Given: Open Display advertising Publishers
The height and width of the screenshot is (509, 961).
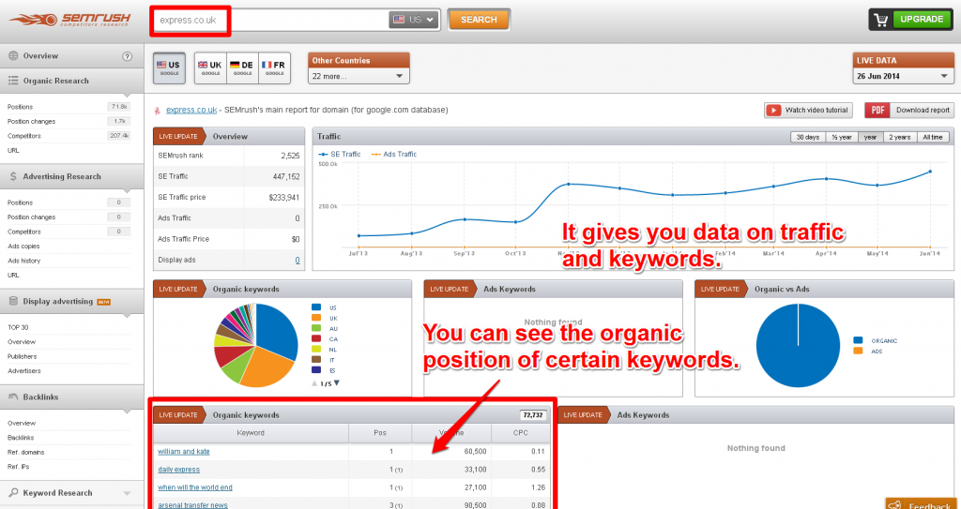Looking at the screenshot, I should pos(23,356).
